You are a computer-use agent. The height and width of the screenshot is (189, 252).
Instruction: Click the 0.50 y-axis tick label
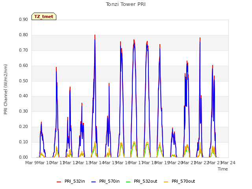(x=24, y=81)
